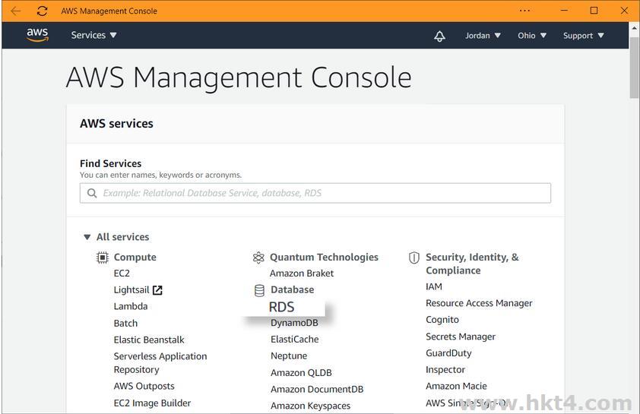Click the vertical page scrollbar
The image size is (640, 414).
(x=634, y=68)
